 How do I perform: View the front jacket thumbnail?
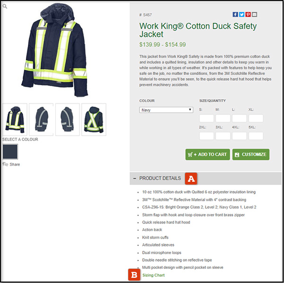point(15,120)
